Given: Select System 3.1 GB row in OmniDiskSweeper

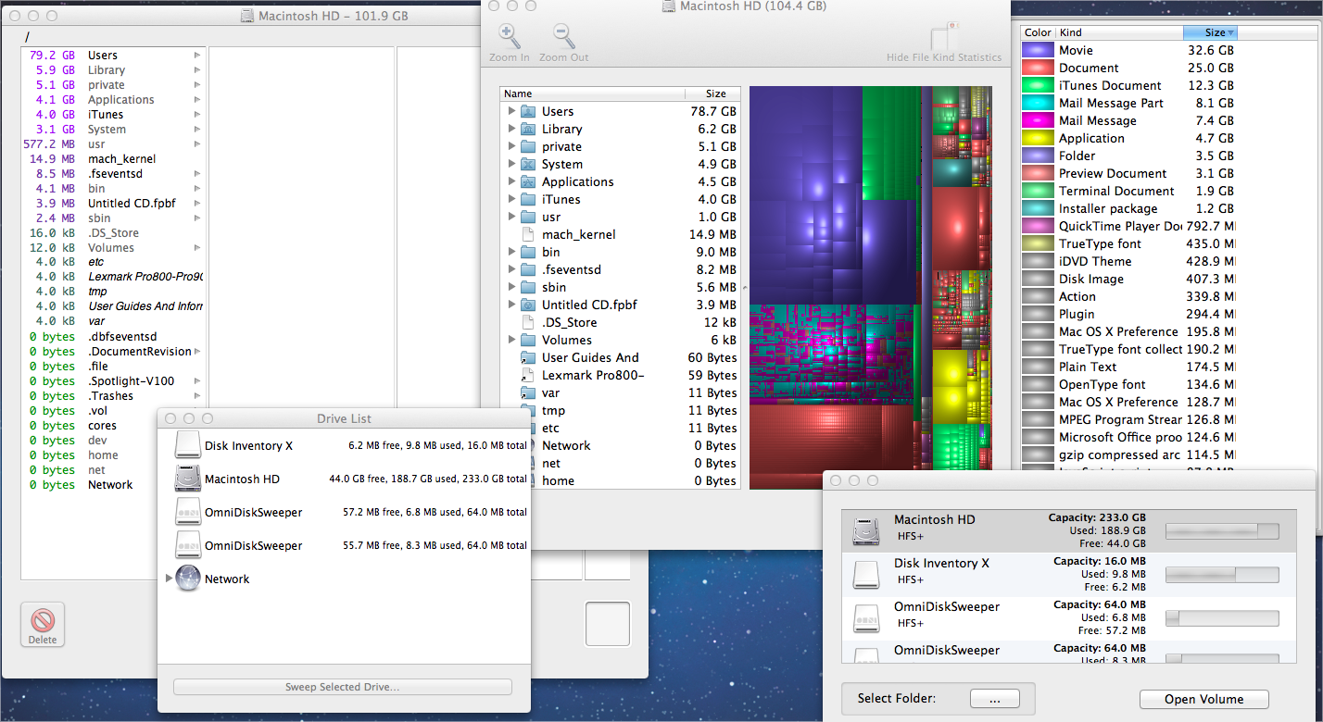Looking at the screenshot, I should tap(112, 130).
